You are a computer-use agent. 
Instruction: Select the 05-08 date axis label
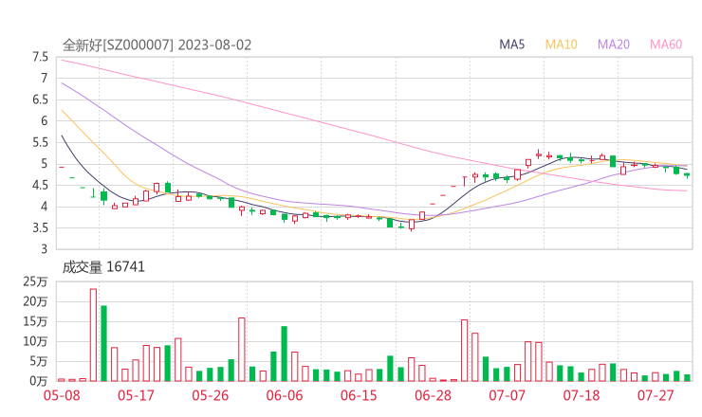pos(62,395)
